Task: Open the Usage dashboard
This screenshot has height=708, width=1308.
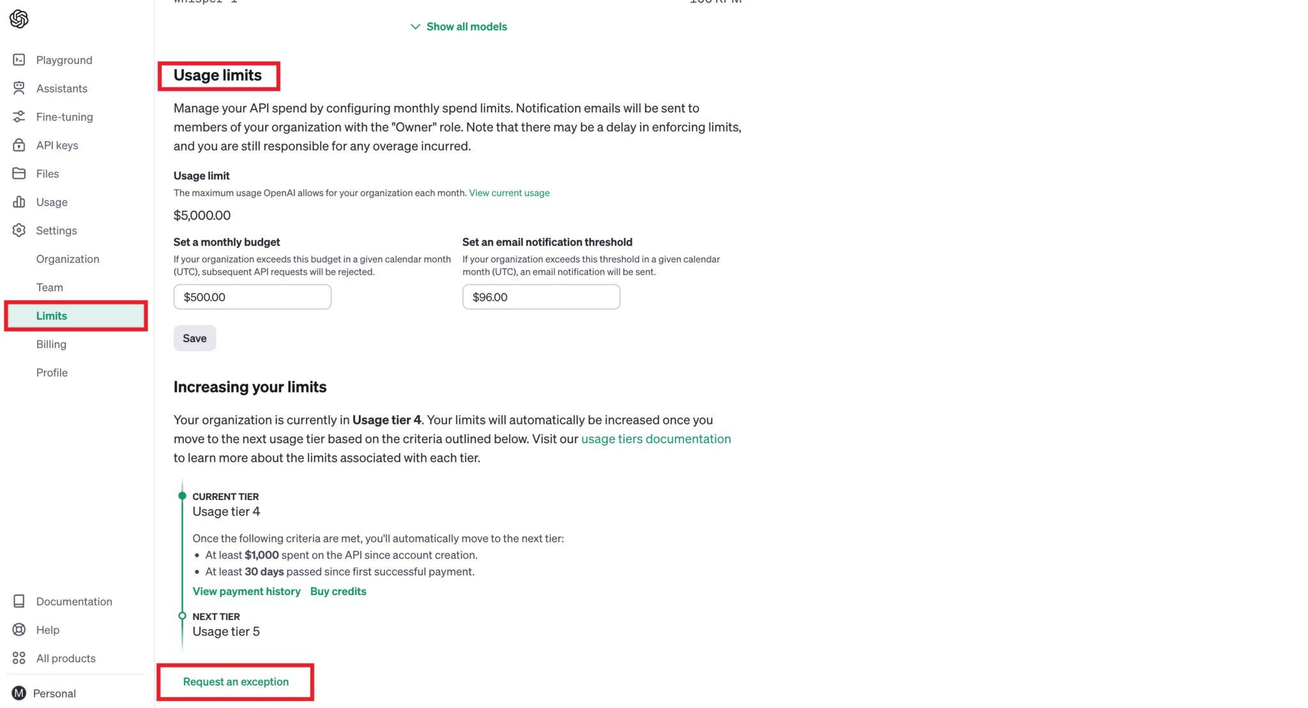Action: pos(51,202)
